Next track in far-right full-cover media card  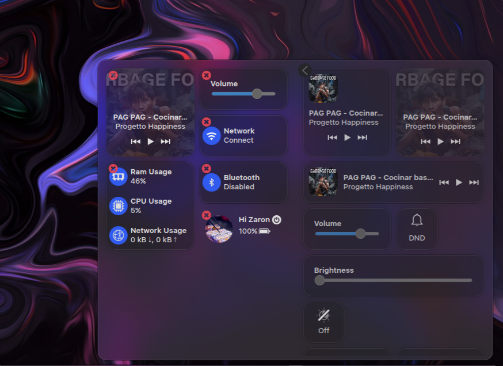[456, 142]
